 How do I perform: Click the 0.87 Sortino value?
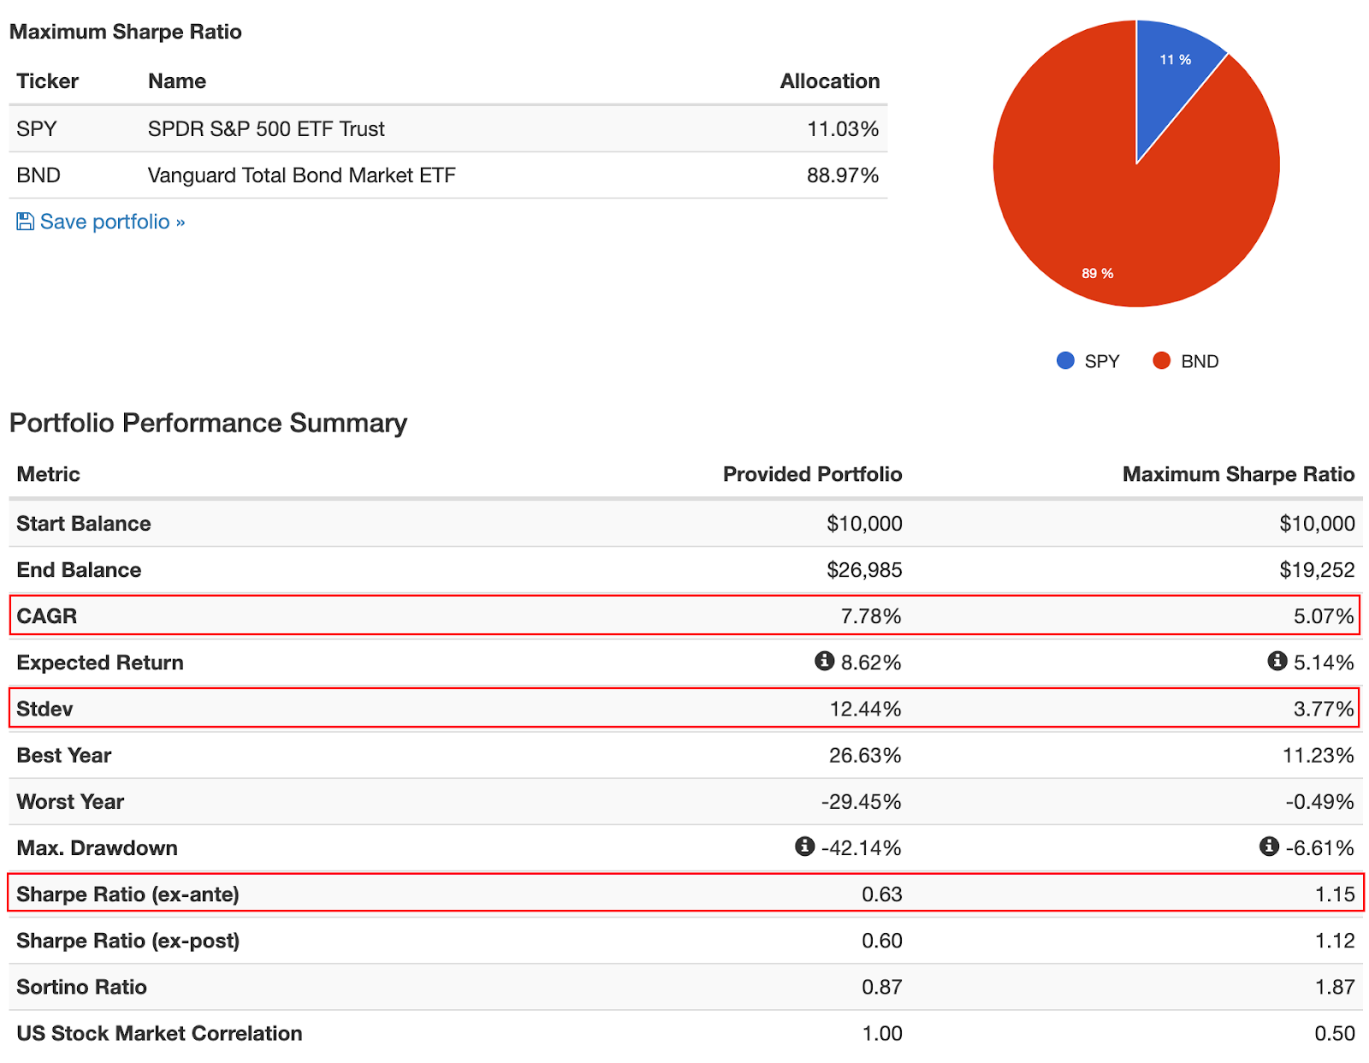(x=882, y=987)
